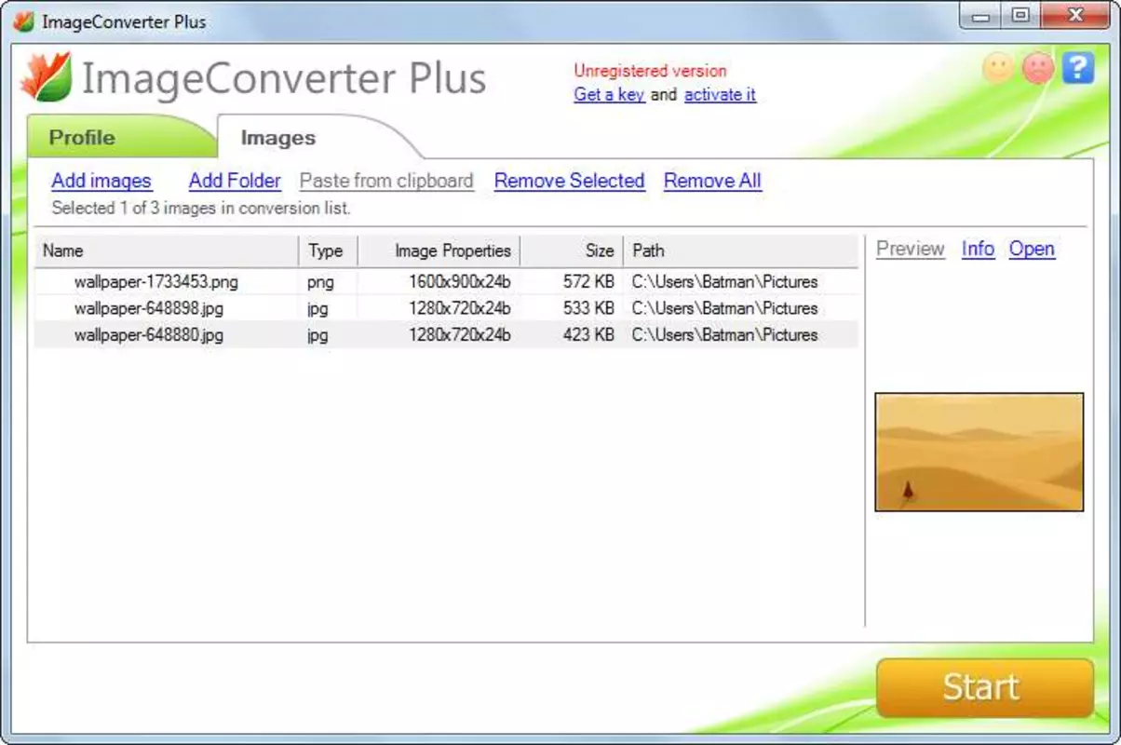Viewport: 1121px width, 745px height.
Task: Click the png type cell
Action: pos(320,281)
